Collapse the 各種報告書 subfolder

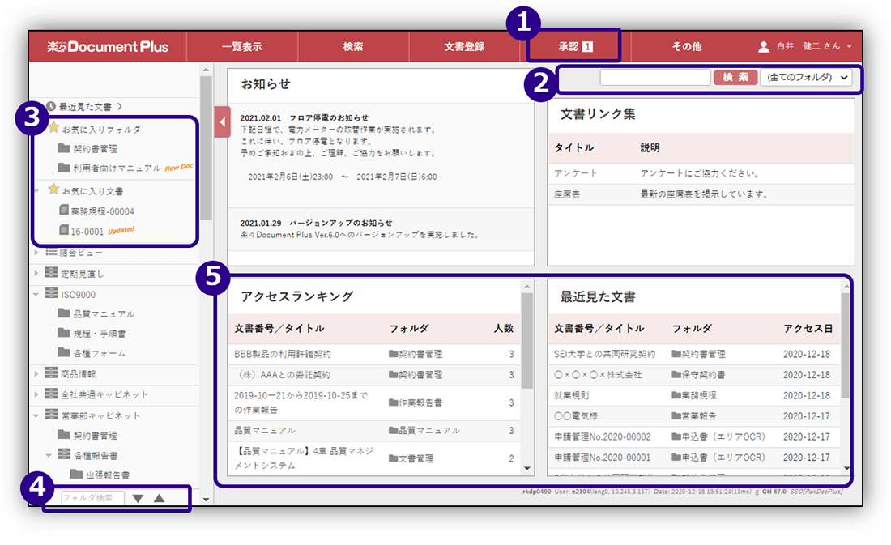[49, 456]
